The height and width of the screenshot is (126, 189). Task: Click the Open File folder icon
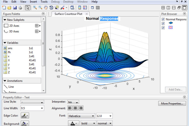pyautogui.click(x=9, y=8)
